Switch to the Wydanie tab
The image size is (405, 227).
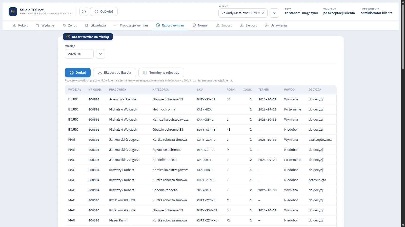45,25
